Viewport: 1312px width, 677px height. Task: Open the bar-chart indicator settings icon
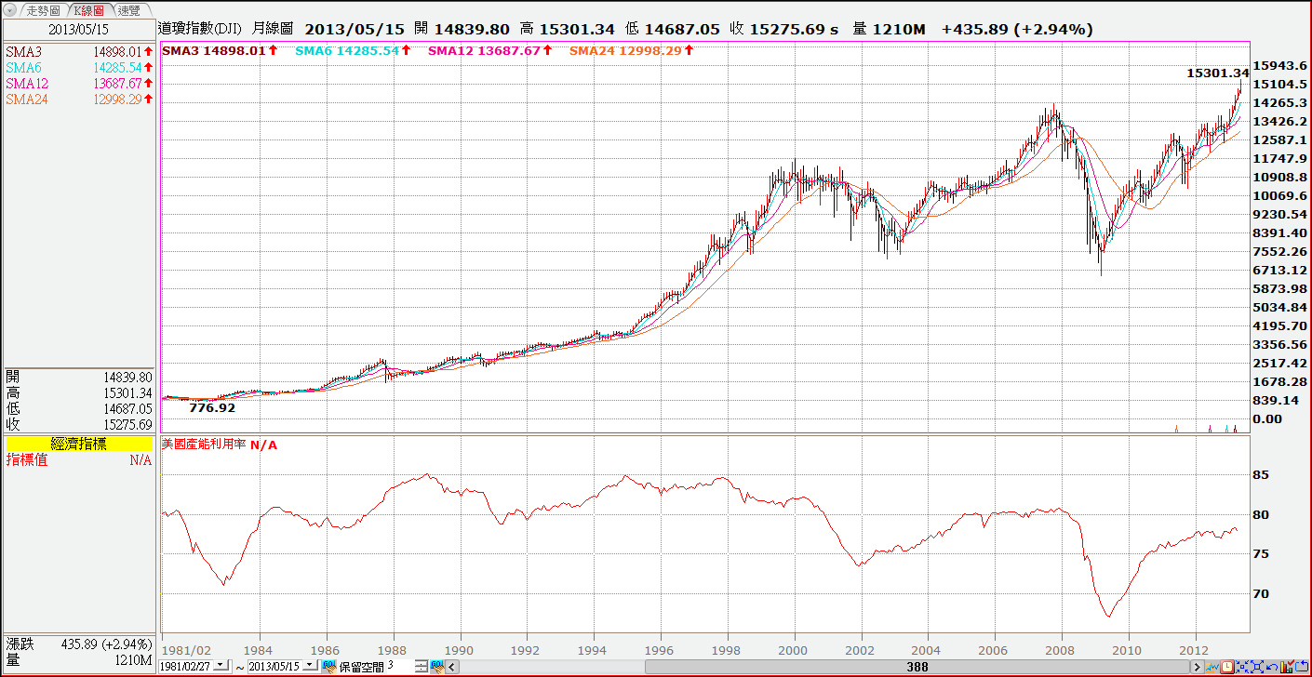(1286, 667)
